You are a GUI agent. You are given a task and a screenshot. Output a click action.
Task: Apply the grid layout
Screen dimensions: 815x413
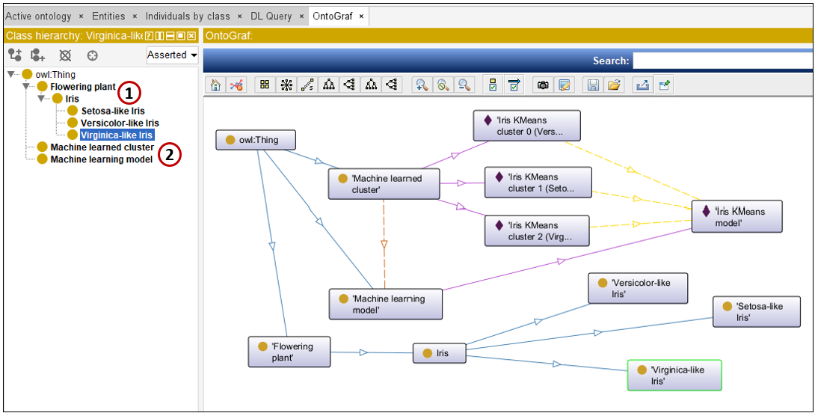pyautogui.click(x=265, y=85)
